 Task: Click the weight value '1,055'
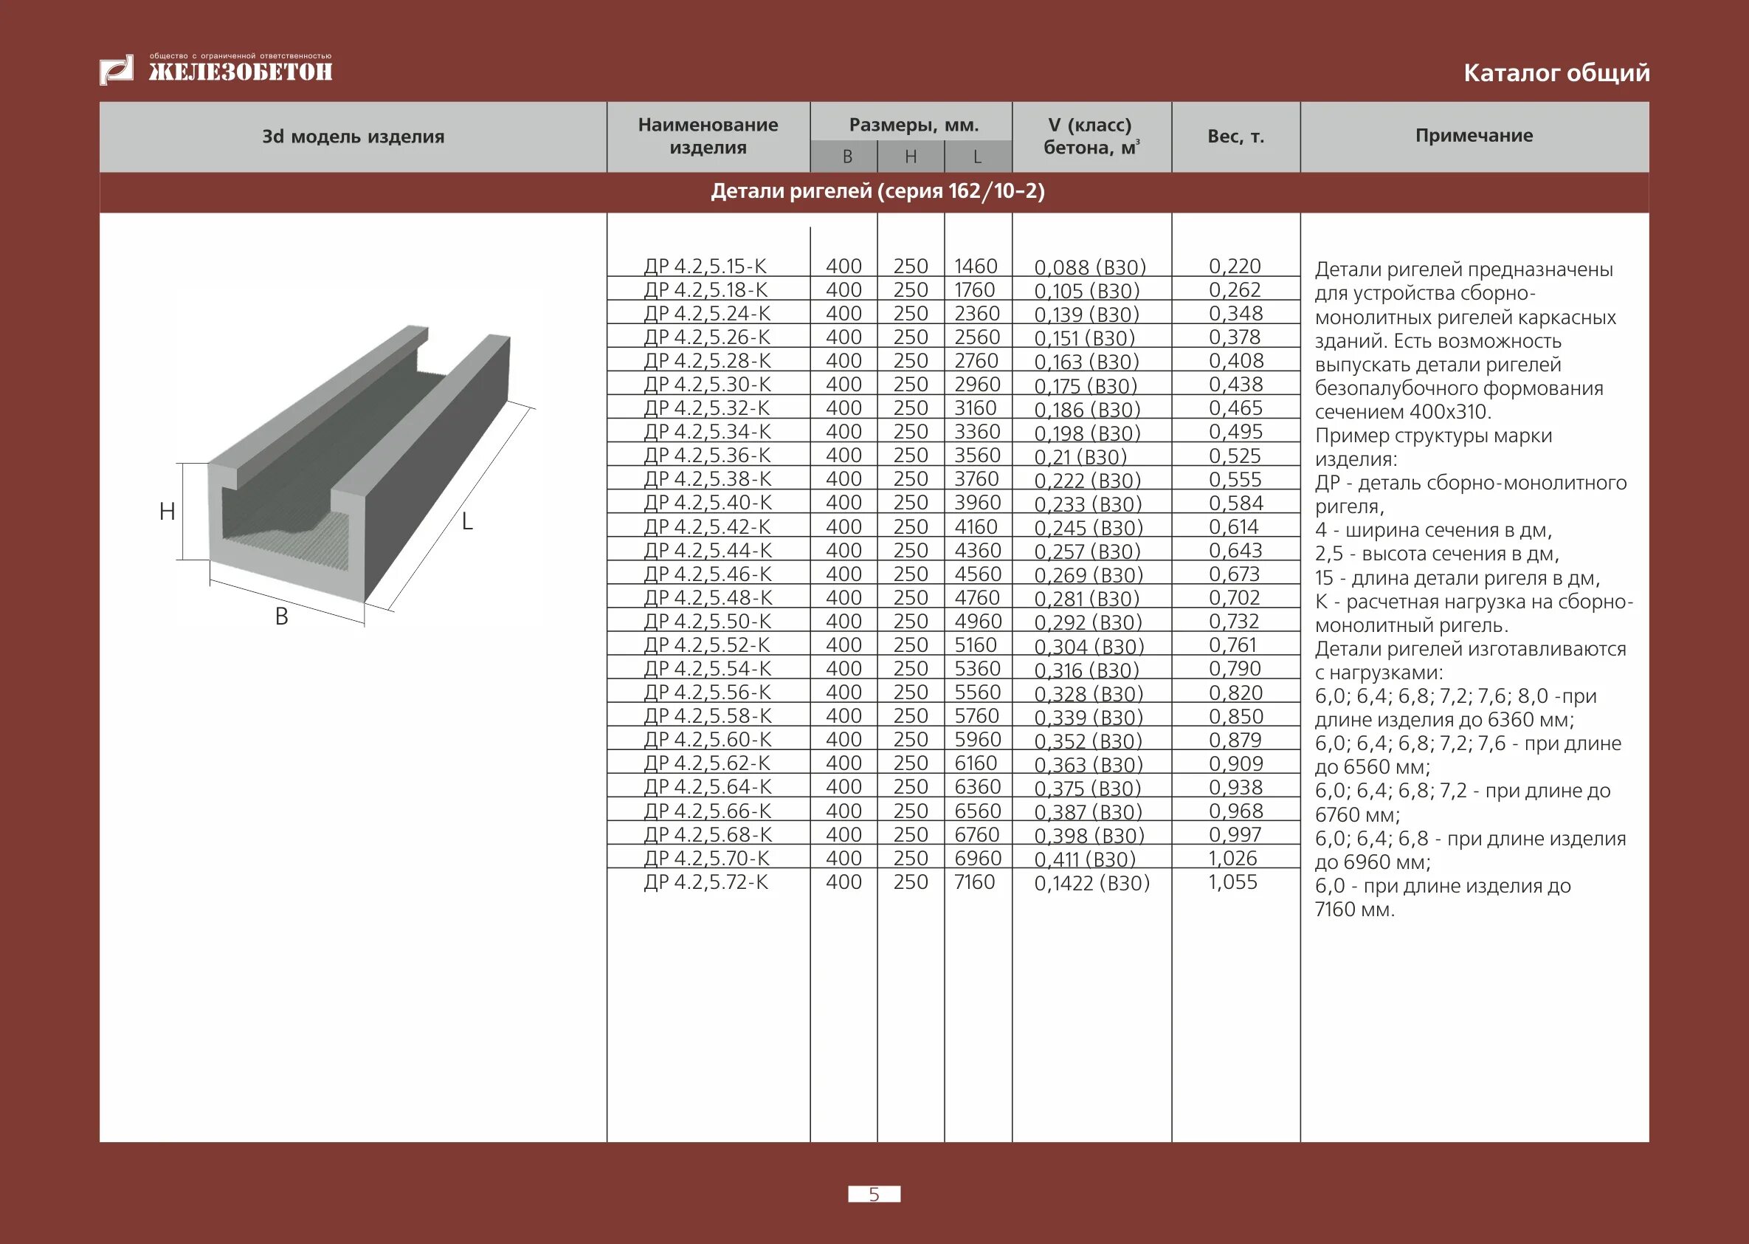pyautogui.click(x=1233, y=882)
